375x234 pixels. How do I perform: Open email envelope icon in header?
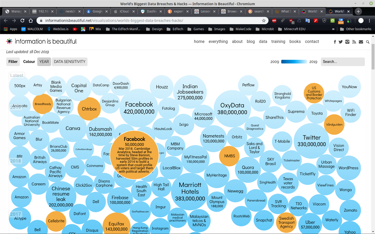[x=361, y=42]
